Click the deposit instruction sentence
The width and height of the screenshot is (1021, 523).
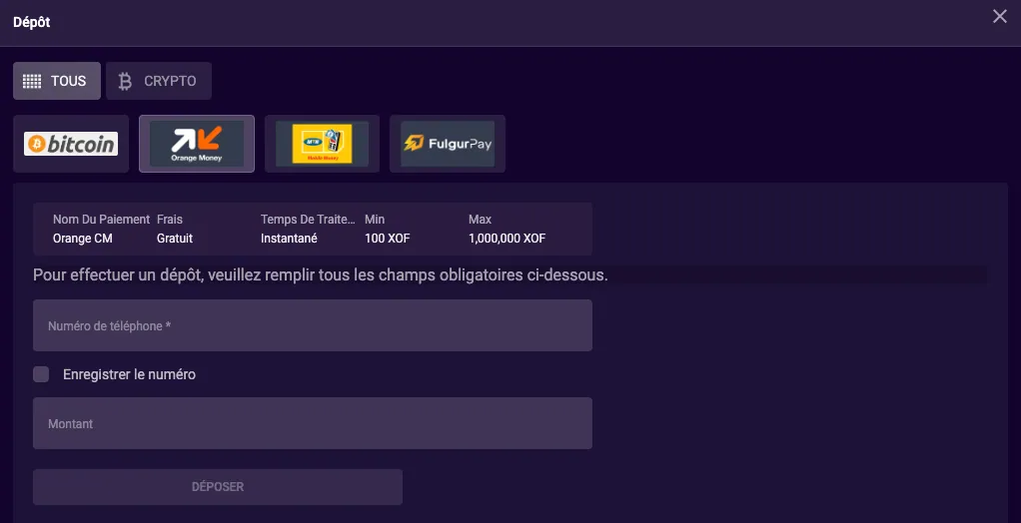[x=321, y=275]
